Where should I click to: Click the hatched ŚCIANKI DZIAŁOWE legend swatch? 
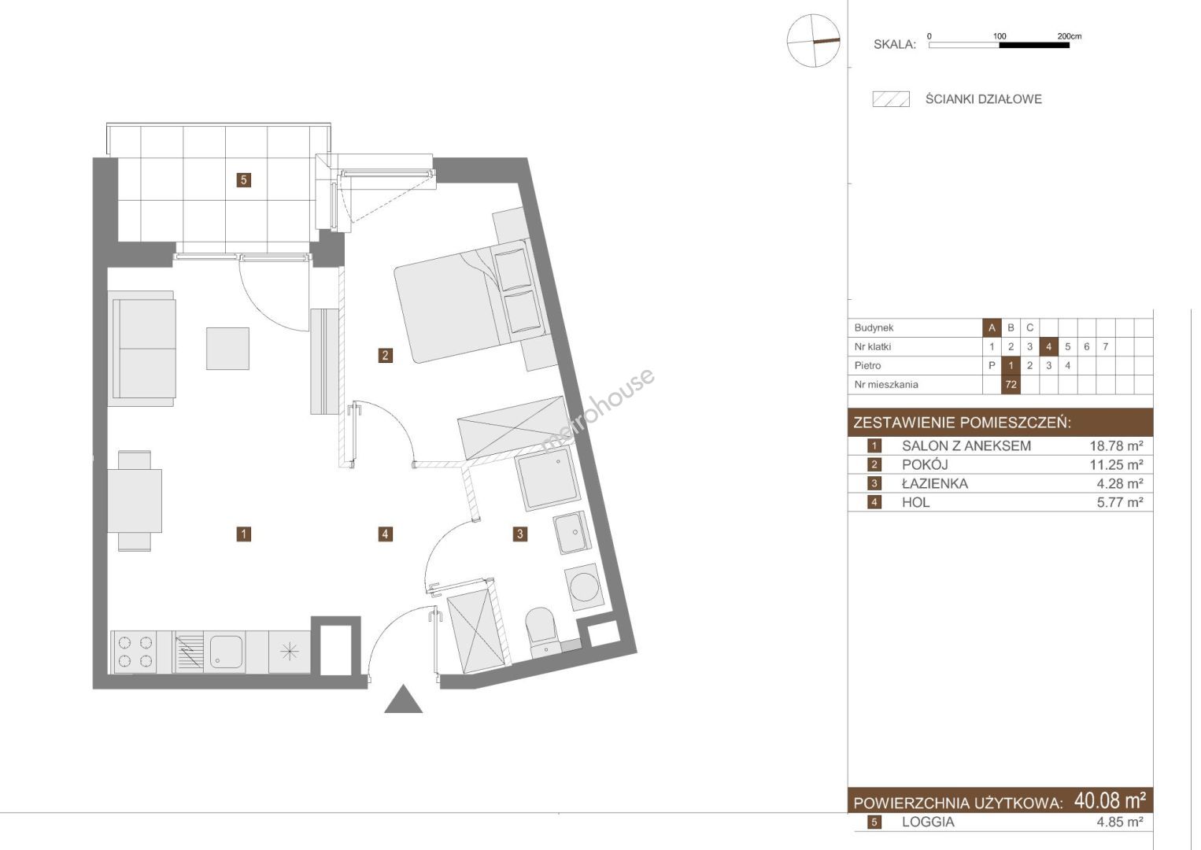point(891,99)
